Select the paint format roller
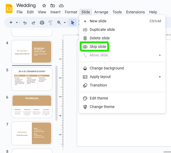This screenshot has width=171, height=153. [x=50, y=23]
